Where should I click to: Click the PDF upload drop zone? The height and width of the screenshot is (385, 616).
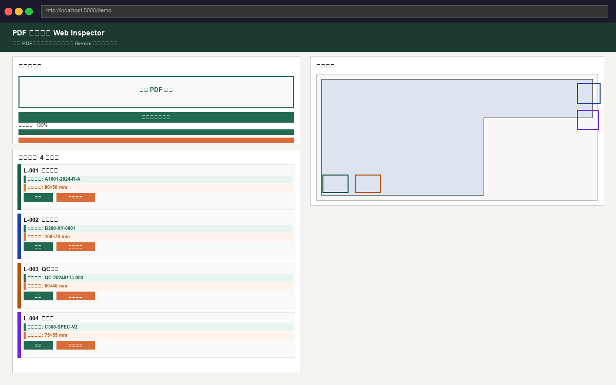pyautogui.click(x=156, y=92)
